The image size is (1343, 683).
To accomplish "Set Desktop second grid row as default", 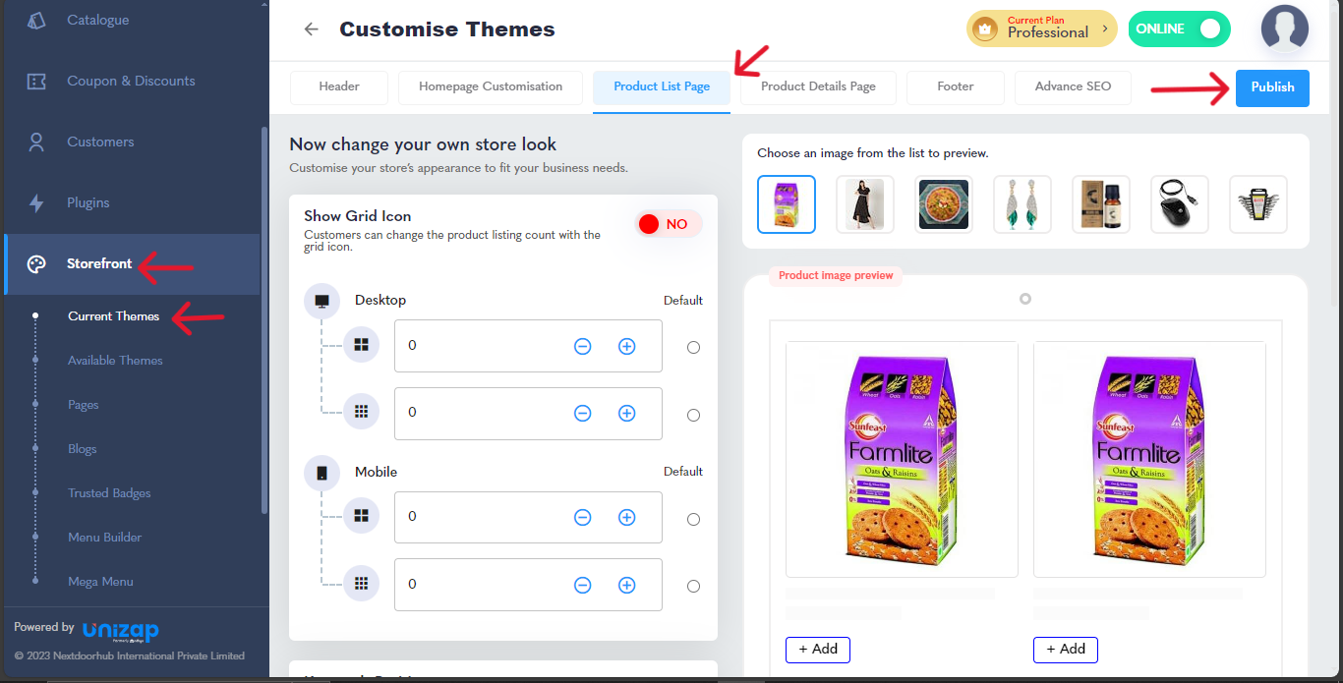I will tap(693, 415).
